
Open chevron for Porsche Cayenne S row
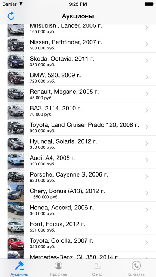click(x=147, y=177)
